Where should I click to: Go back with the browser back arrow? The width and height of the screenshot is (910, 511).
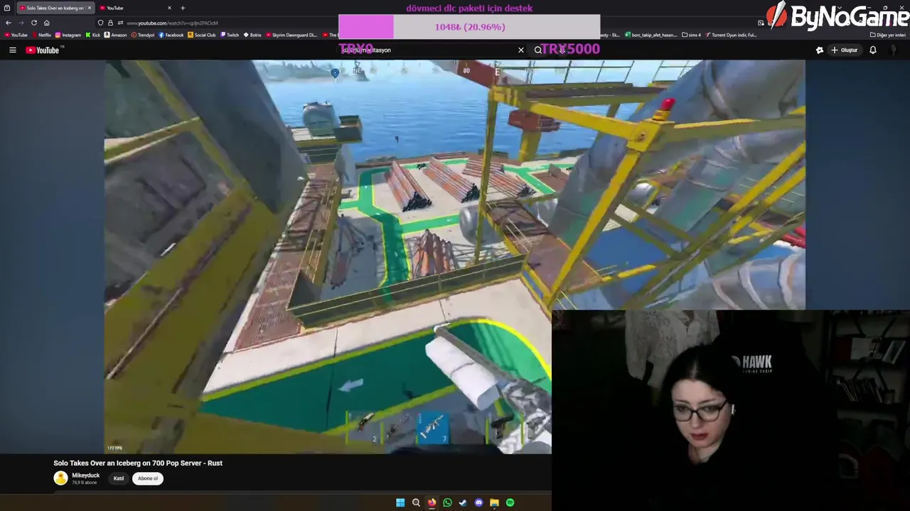coord(9,23)
